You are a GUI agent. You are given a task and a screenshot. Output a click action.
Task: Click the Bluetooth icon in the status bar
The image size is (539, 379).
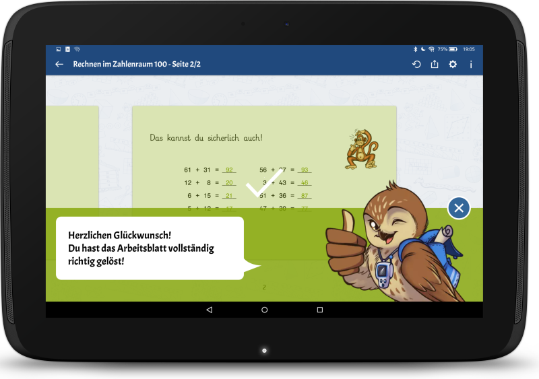click(415, 49)
